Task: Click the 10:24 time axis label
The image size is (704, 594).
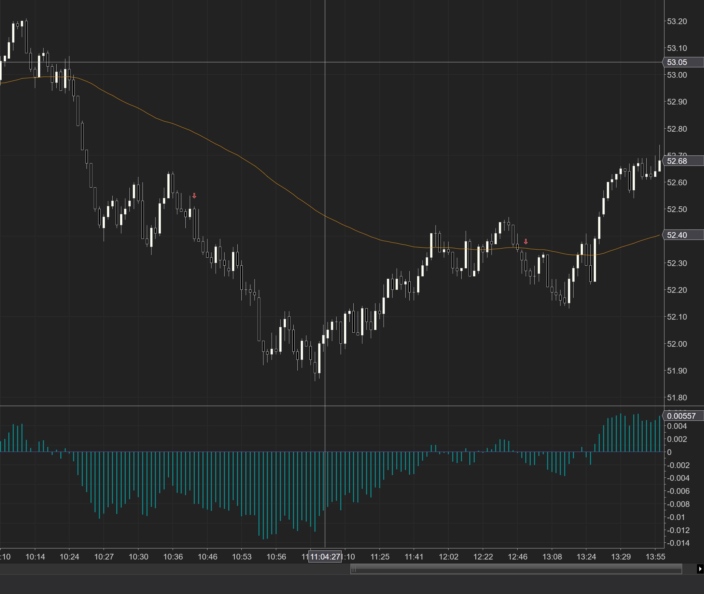Action: [x=69, y=556]
